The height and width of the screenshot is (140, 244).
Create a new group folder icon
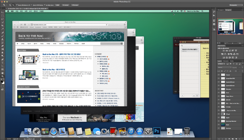233,139
